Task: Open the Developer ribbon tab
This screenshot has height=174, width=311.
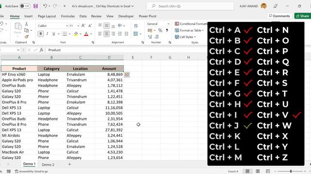Action: click(x=126, y=16)
